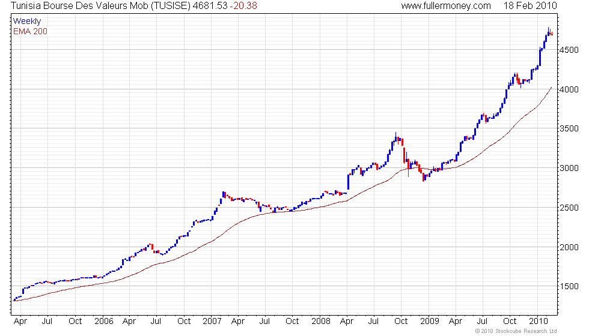This screenshot has height=336, width=589.
Task: Click the 2009 x-axis year label
Action: pos(429,322)
